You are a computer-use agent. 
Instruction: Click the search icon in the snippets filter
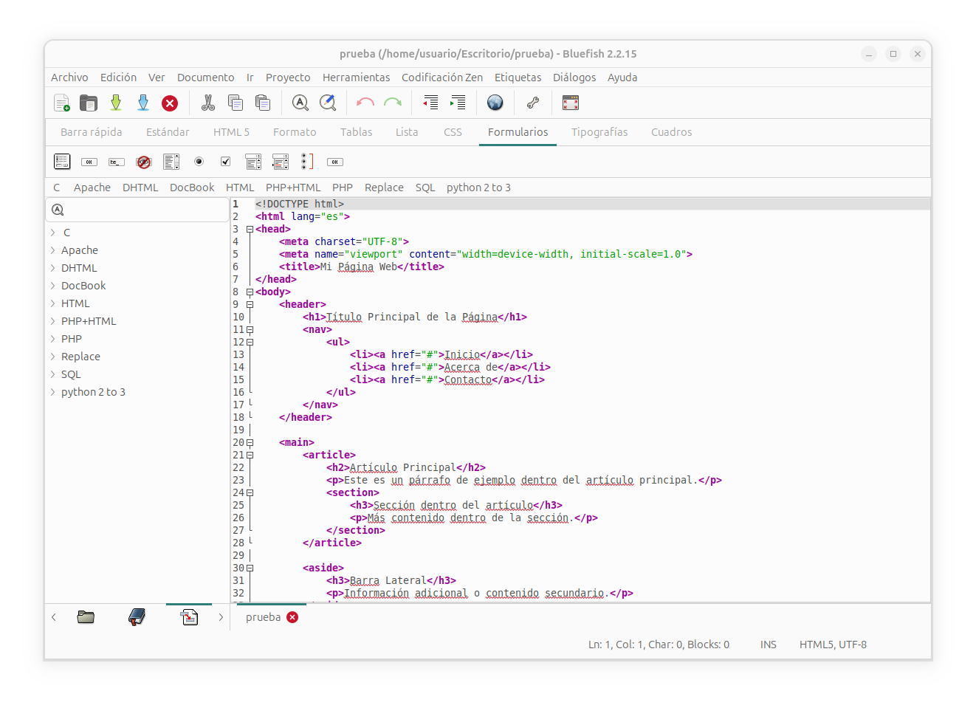click(x=58, y=210)
